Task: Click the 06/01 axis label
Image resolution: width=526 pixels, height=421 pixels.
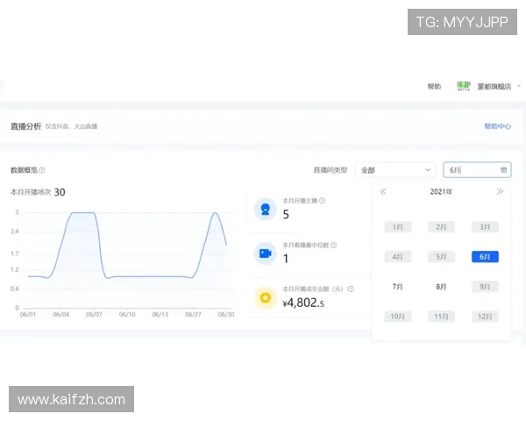Action: coord(28,314)
